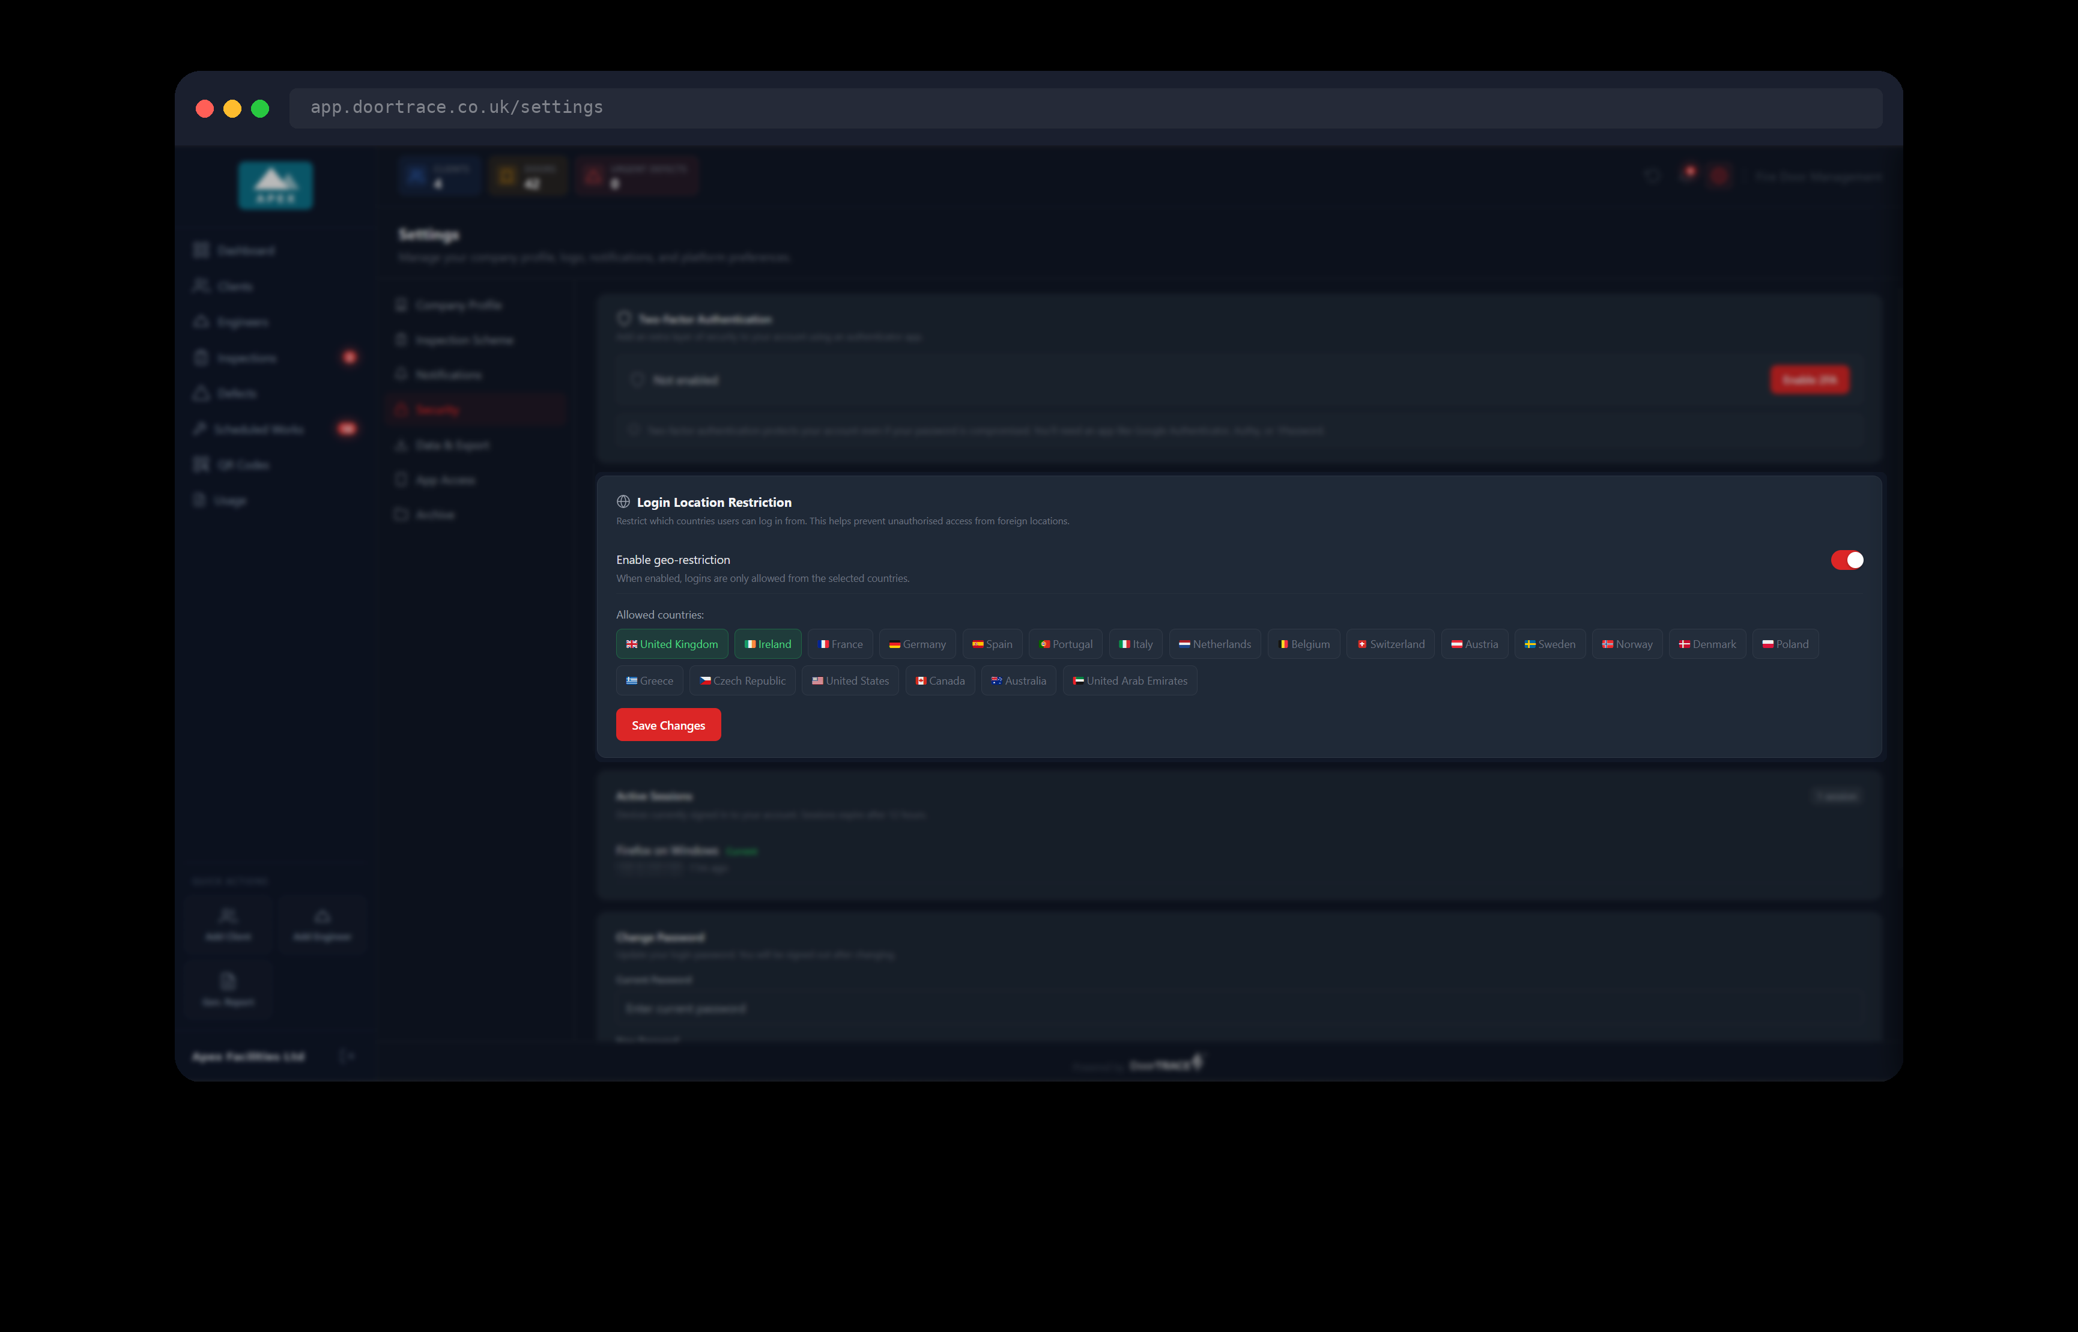The width and height of the screenshot is (2078, 1332).
Task: Click the red Enable 2FA button
Action: pyautogui.click(x=1809, y=380)
